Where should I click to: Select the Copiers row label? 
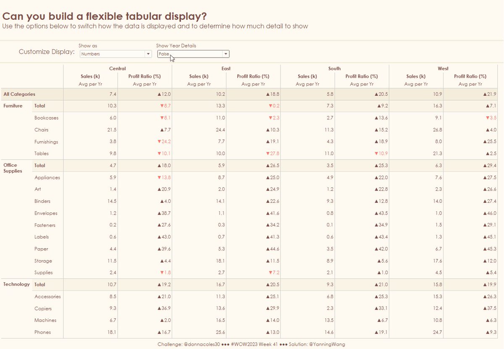coord(43,309)
